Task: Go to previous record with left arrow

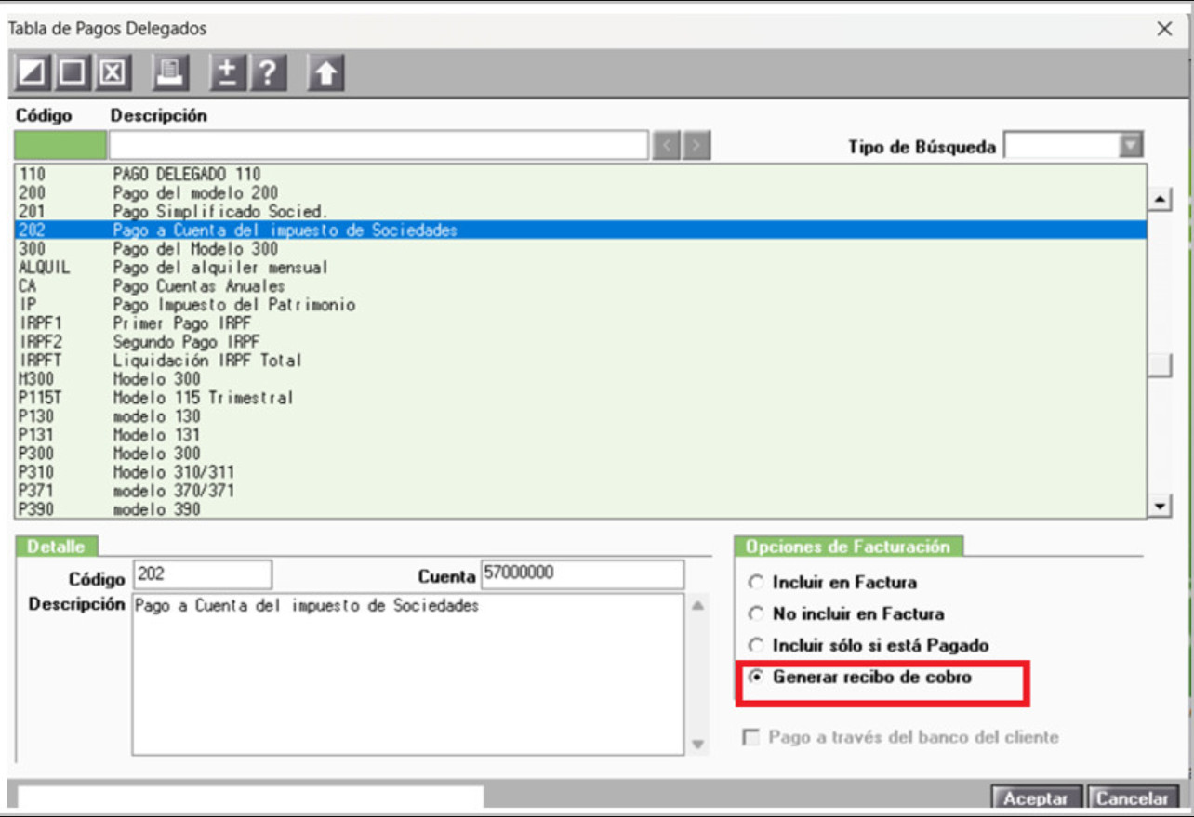Action: [668, 146]
